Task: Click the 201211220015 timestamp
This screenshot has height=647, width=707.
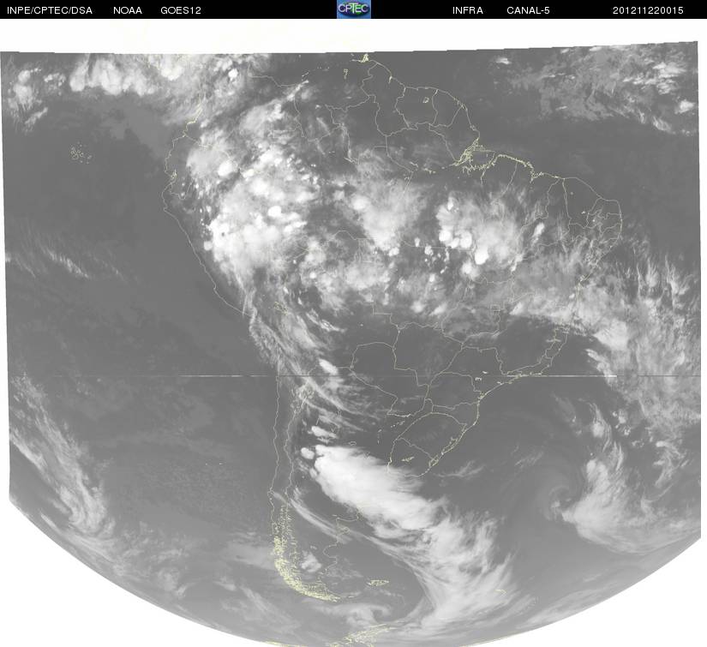Action: (x=648, y=10)
